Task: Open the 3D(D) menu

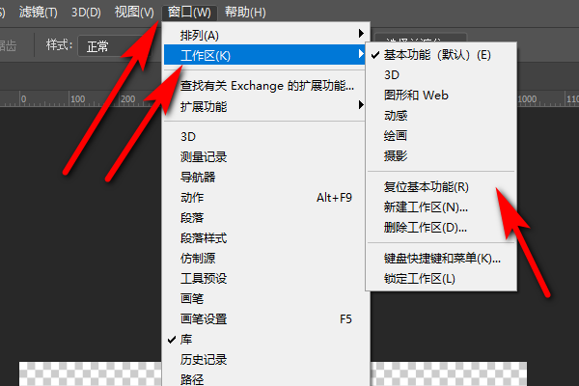Action: click(86, 13)
